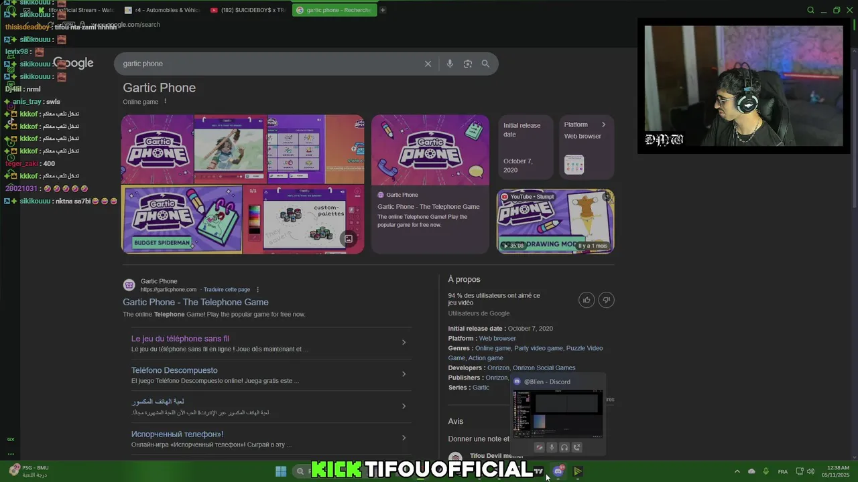This screenshot has height=482, width=858.
Task: Open Discord from the taskbar
Action: pyautogui.click(x=558, y=471)
